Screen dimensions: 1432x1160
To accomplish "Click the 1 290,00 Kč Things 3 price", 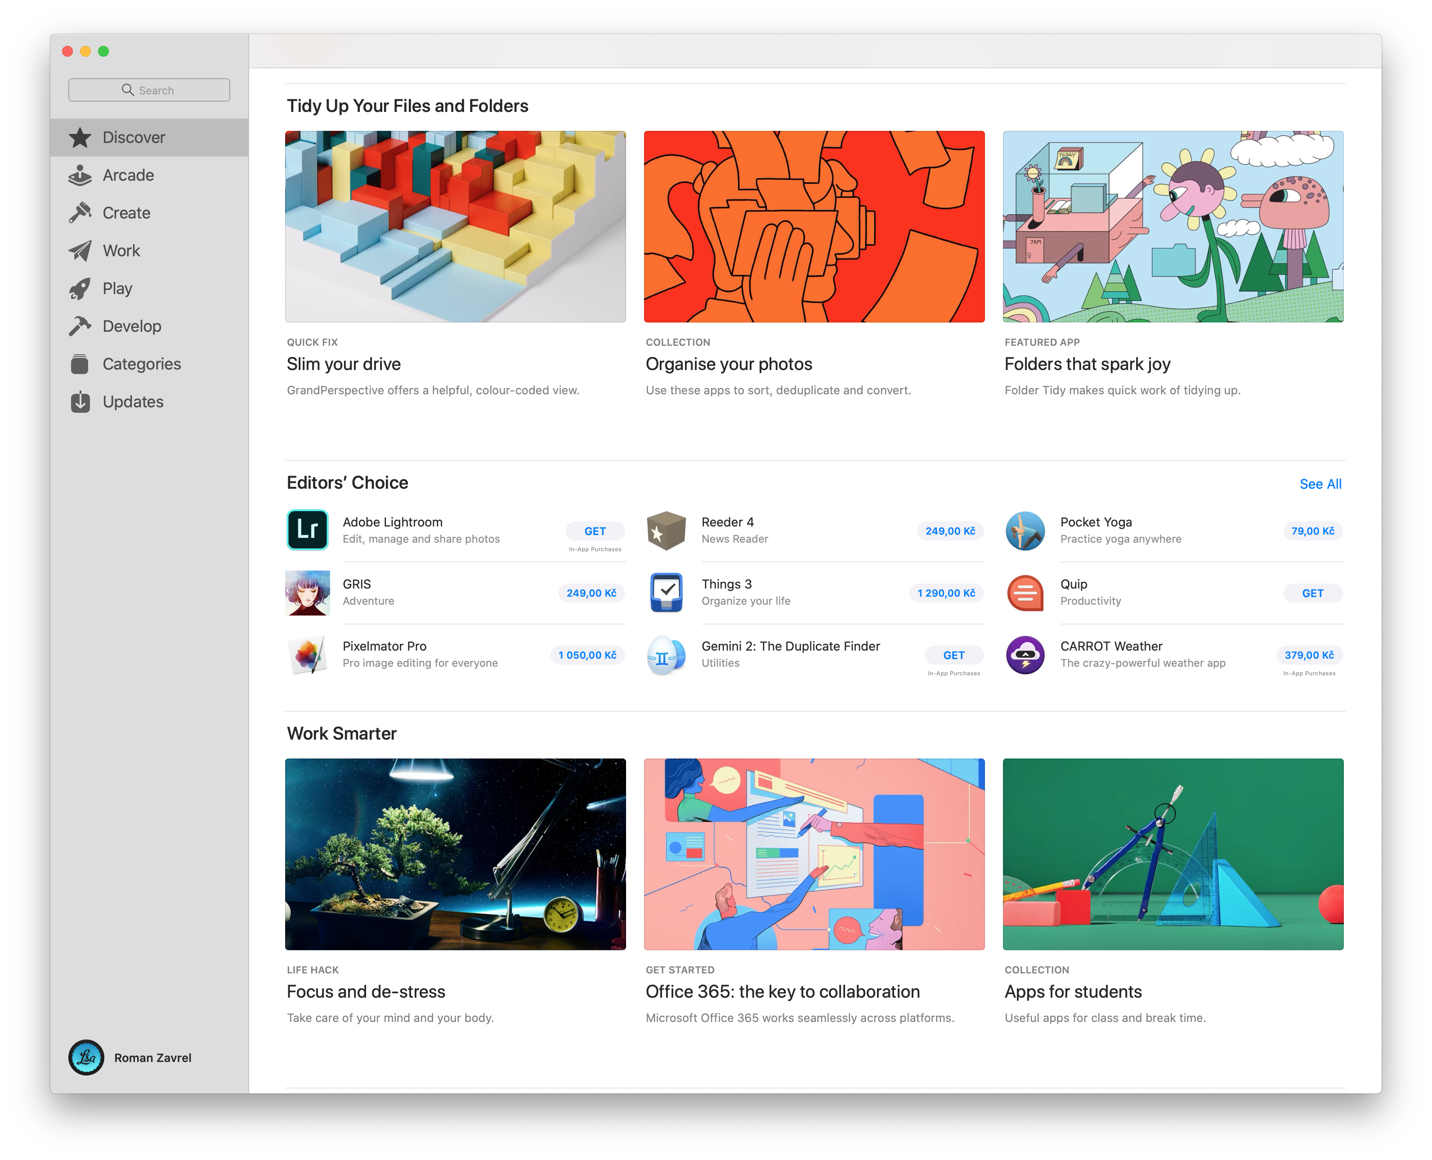I will click(945, 593).
